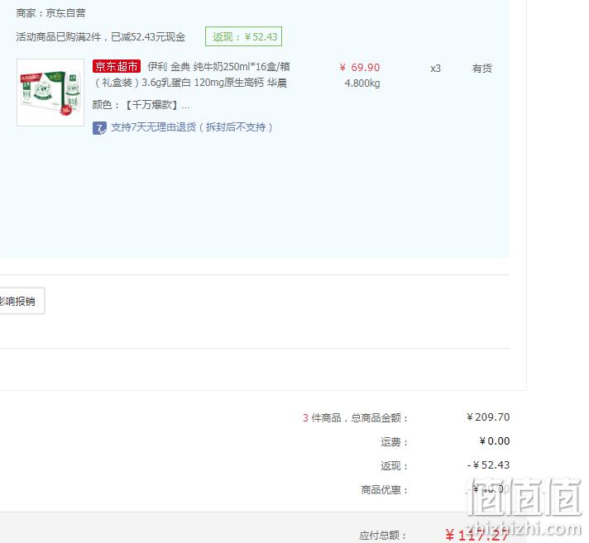Click the 总商品金额 label
This screenshot has width=589, height=543.
[379, 418]
